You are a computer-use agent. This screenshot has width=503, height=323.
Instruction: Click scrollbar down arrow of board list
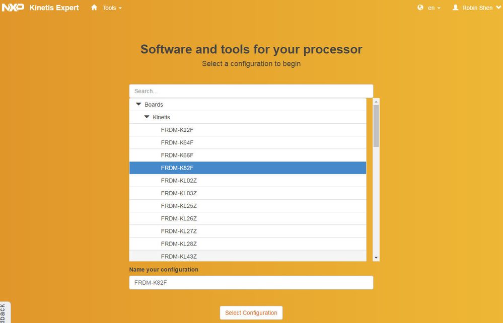tap(376, 258)
